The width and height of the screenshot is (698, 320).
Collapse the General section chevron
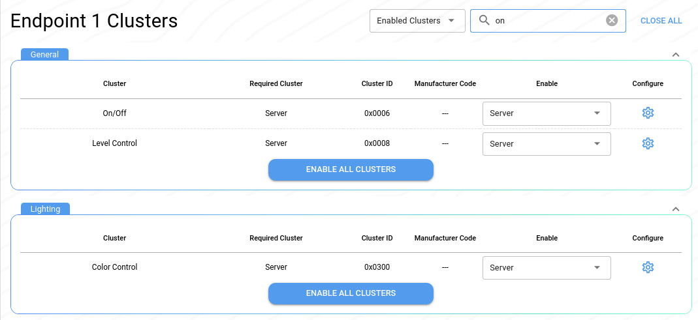point(676,55)
